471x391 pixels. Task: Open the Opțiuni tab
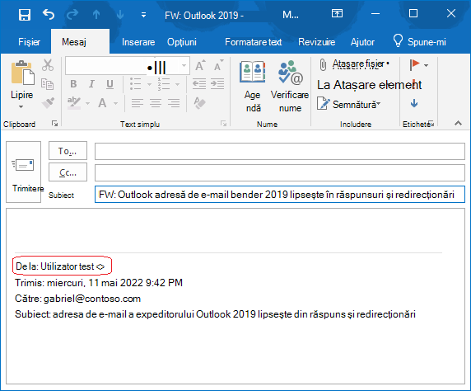click(x=182, y=42)
